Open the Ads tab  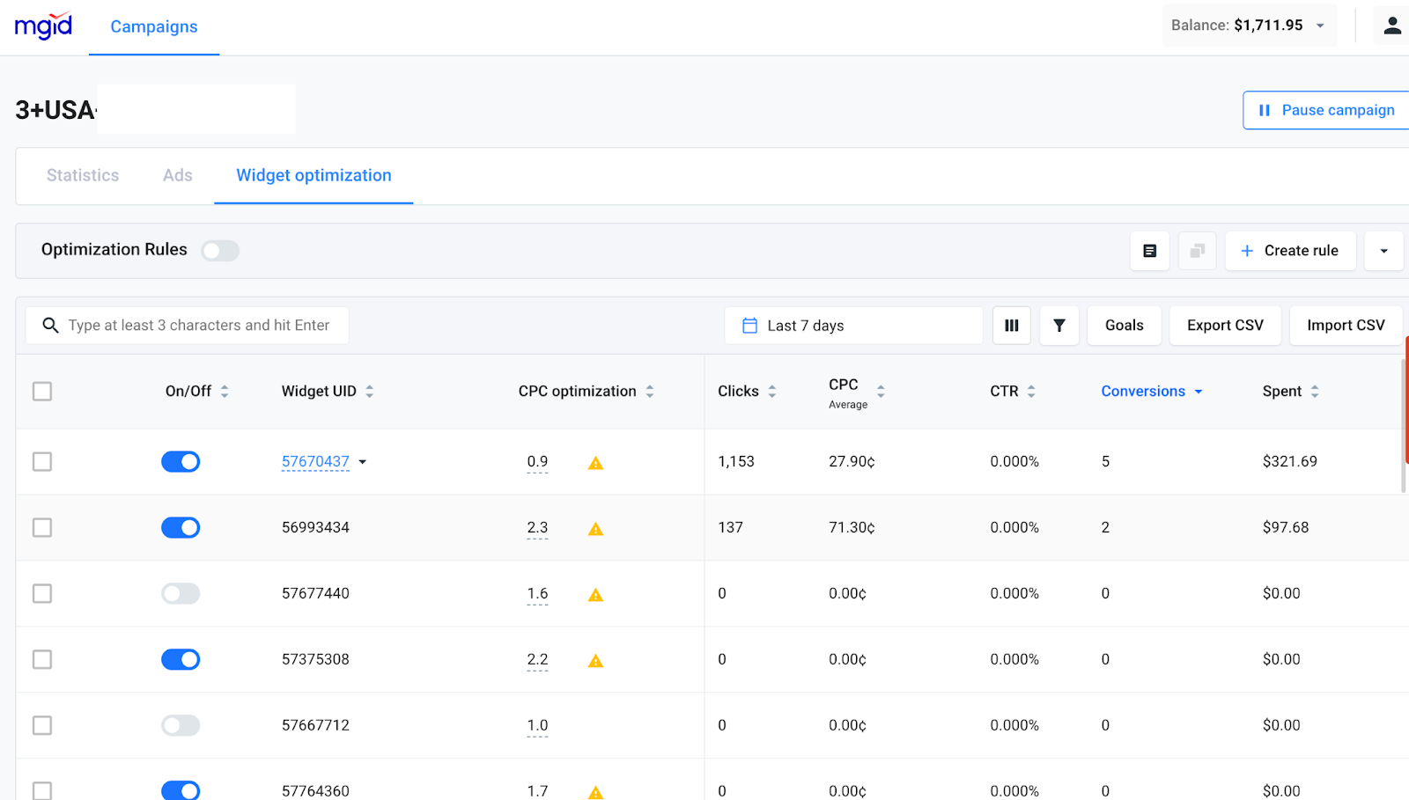[x=176, y=175]
